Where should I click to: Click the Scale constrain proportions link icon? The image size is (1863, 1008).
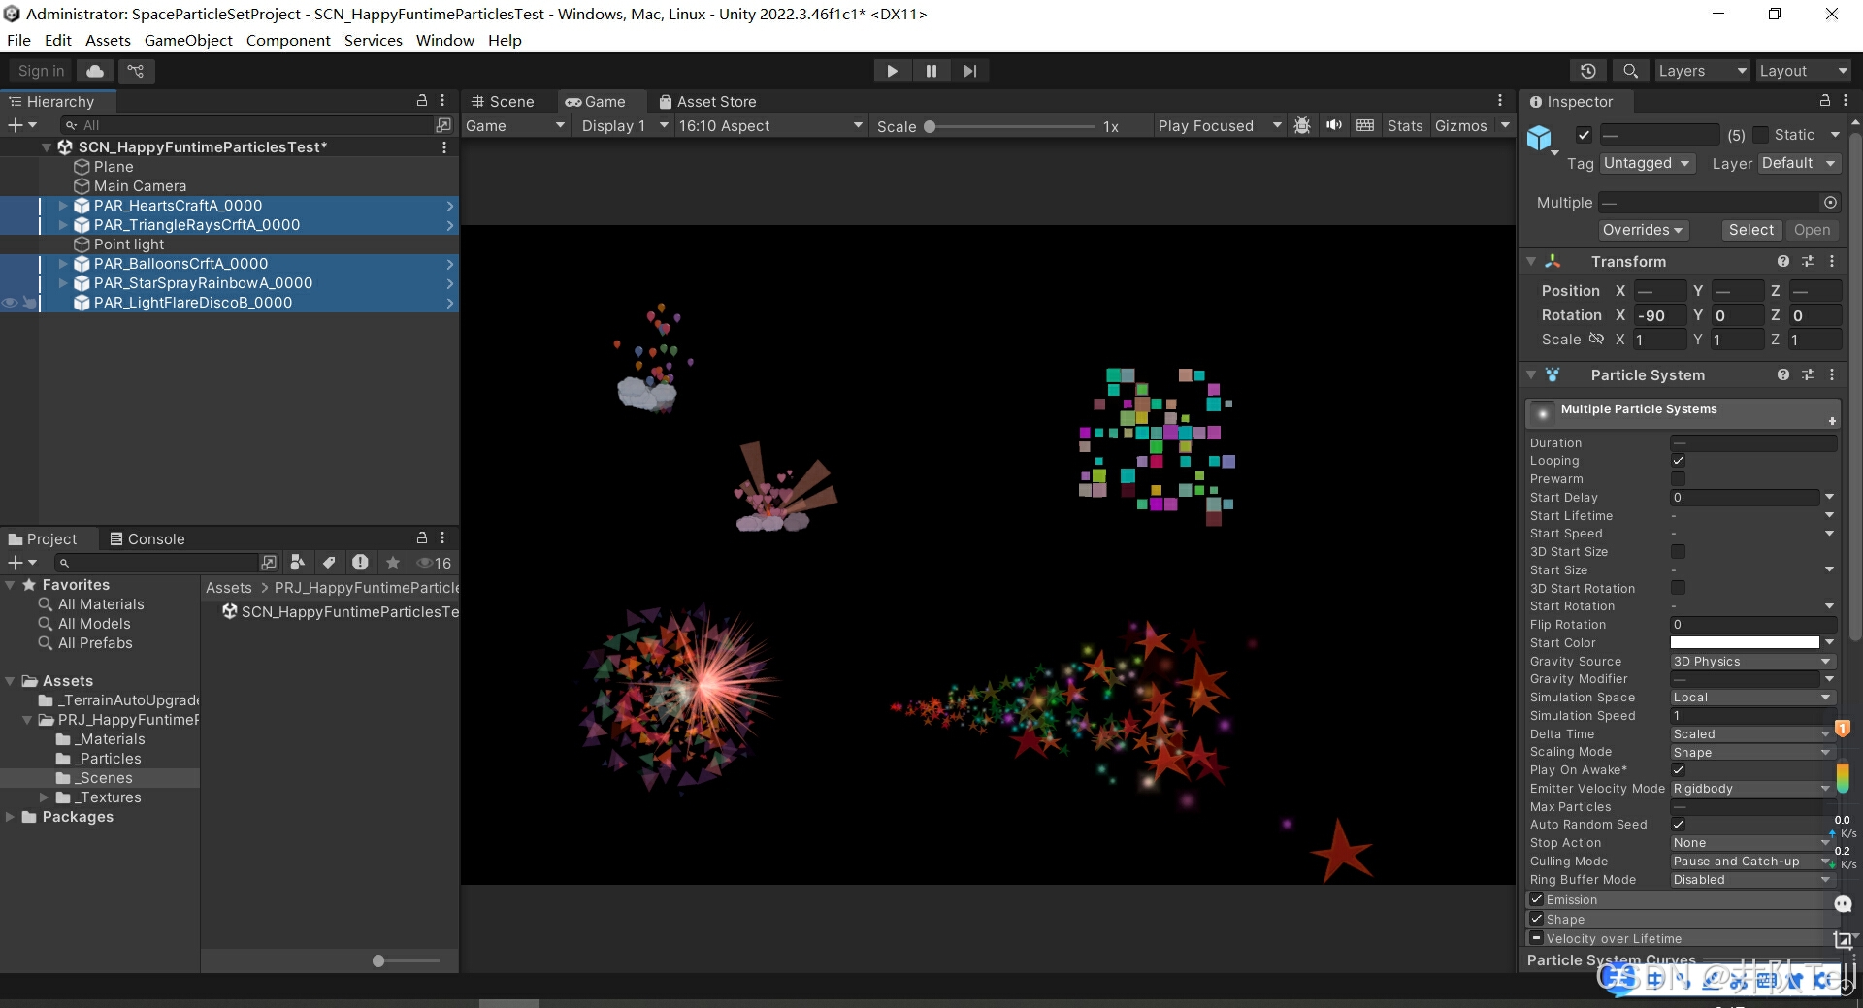[x=1596, y=340]
